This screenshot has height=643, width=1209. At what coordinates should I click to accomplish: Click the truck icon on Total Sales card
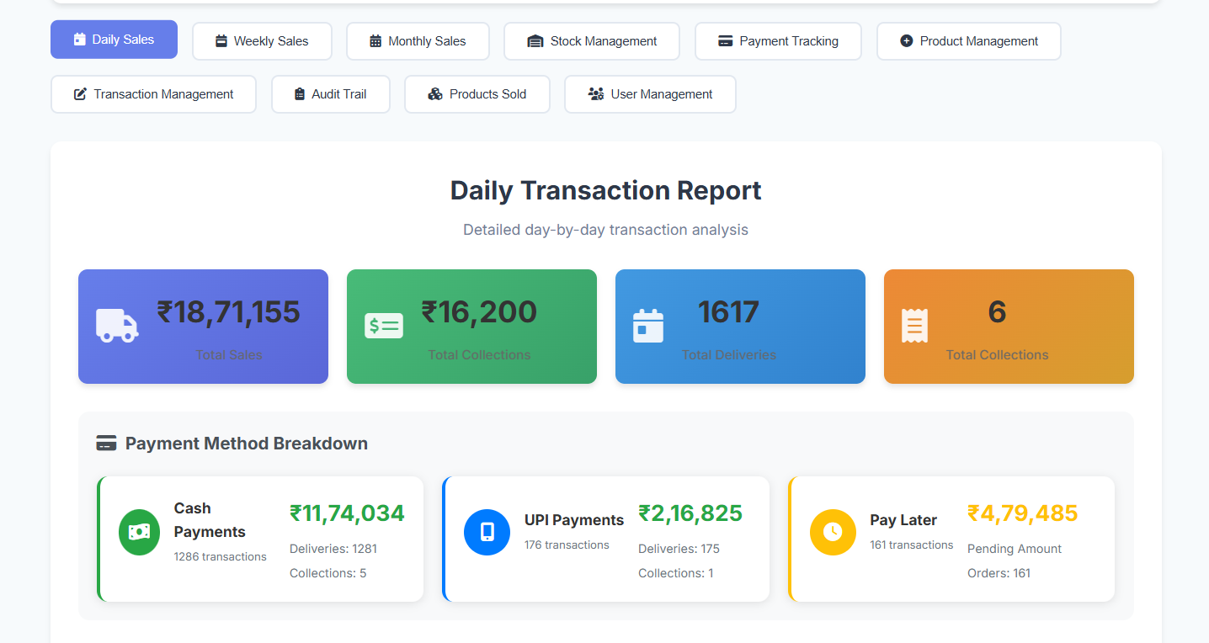[x=117, y=326]
